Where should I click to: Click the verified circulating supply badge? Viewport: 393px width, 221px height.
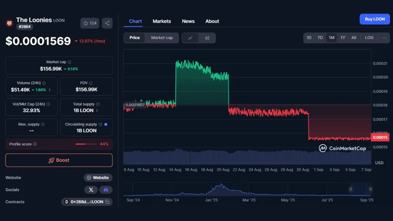pyautogui.click(x=106, y=124)
